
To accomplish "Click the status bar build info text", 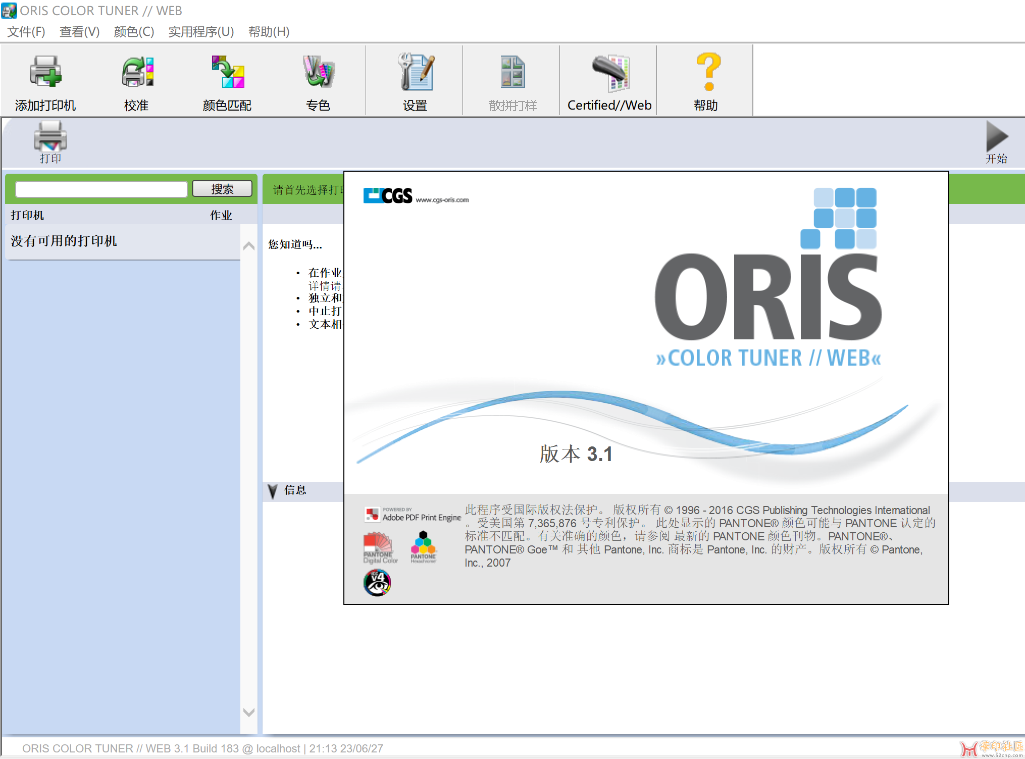I will [x=202, y=748].
